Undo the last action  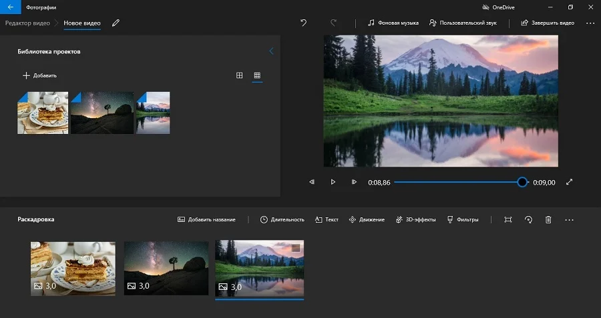point(304,23)
